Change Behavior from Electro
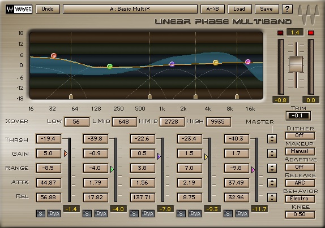 click(300, 199)
